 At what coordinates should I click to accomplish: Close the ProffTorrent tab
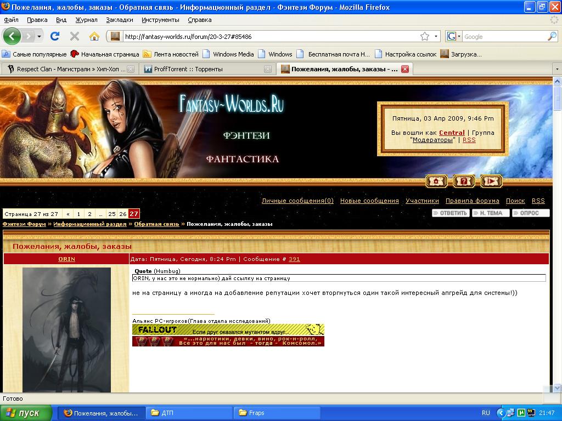click(x=268, y=69)
